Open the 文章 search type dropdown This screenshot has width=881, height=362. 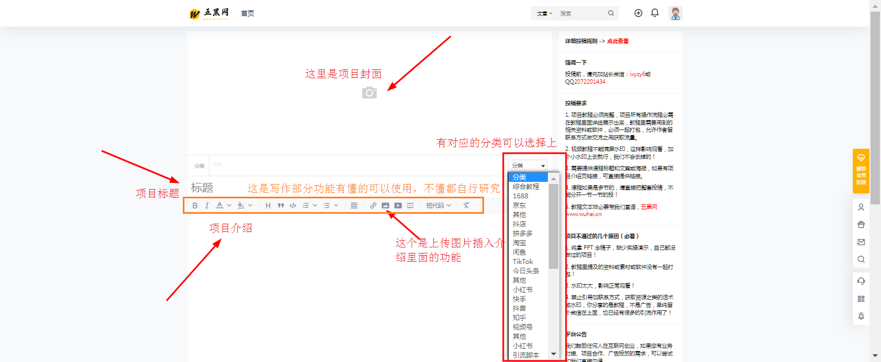point(545,13)
